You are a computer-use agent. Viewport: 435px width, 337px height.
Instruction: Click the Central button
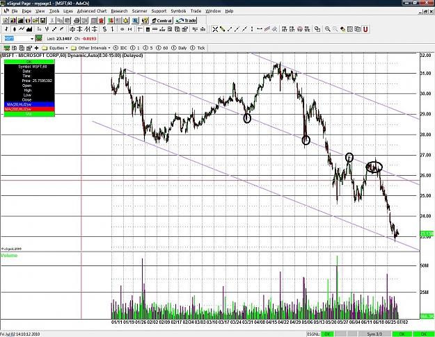pos(161,20)
